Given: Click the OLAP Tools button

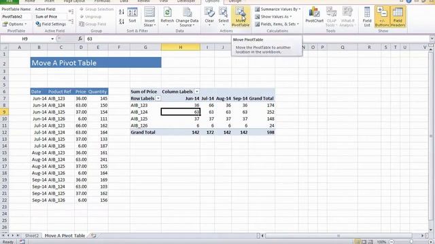Looking at the screenshot, I should (331, 16).
